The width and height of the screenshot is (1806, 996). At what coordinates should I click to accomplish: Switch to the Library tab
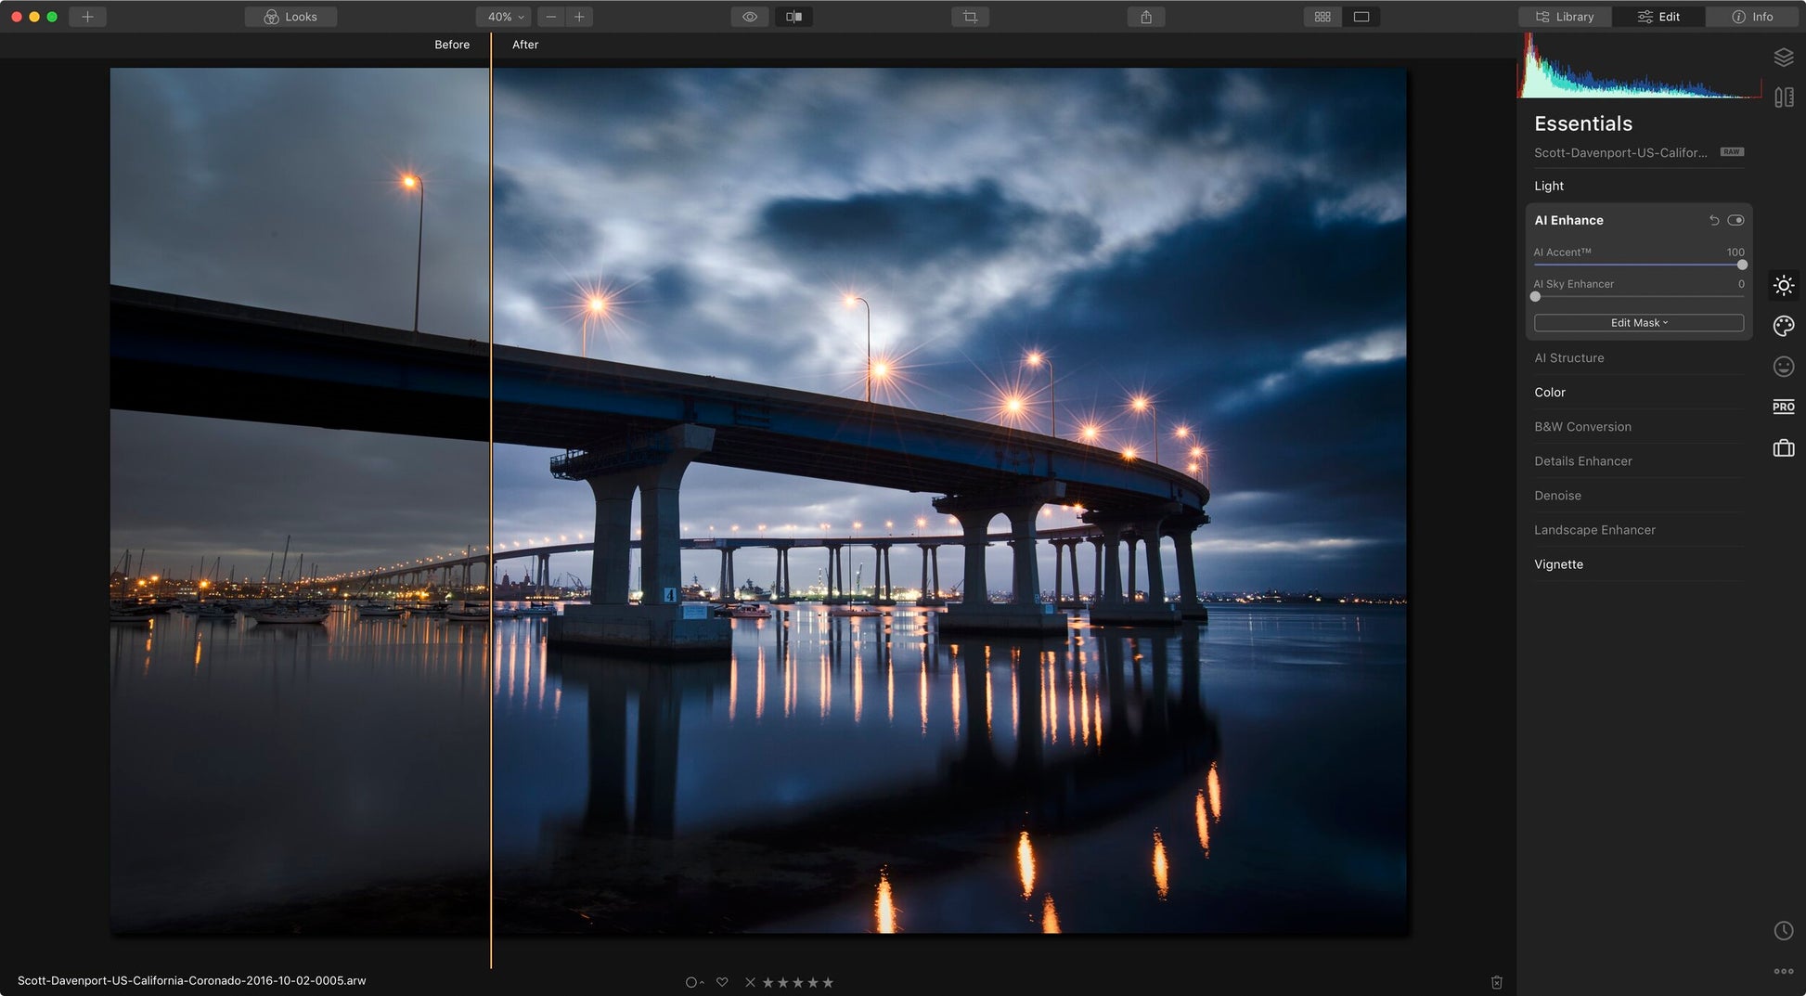pyautogui.click(x=1565, y=17)
